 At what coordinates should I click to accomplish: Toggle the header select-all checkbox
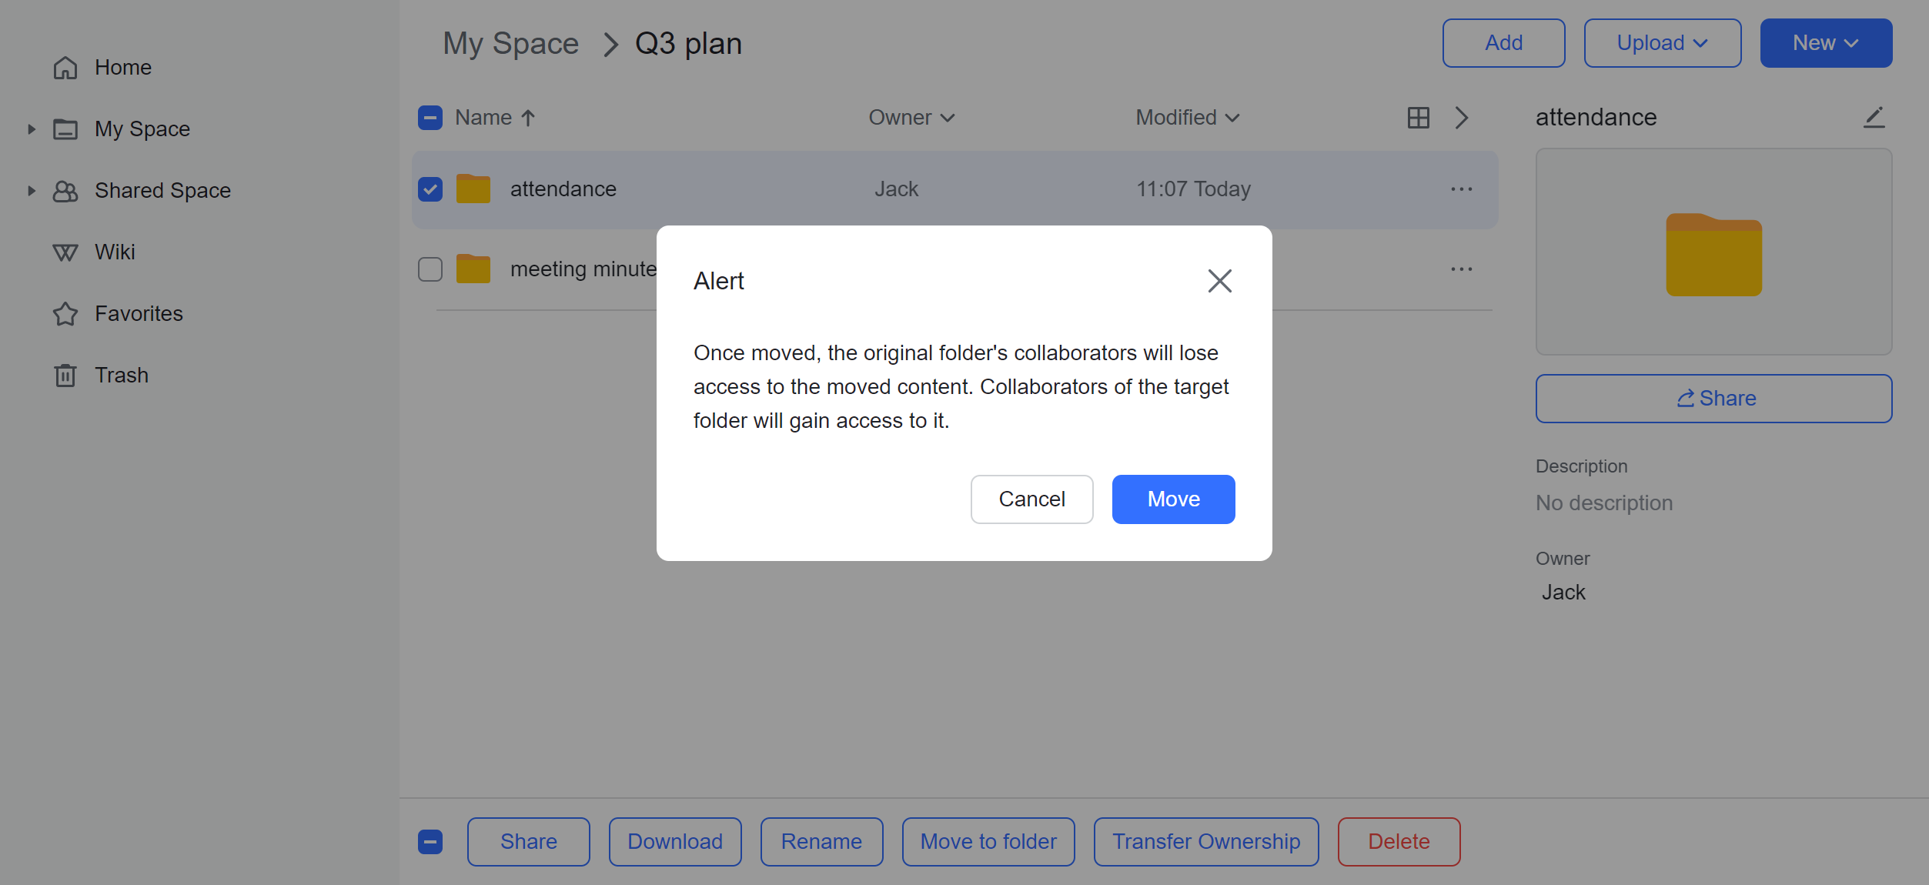point(430,118)
